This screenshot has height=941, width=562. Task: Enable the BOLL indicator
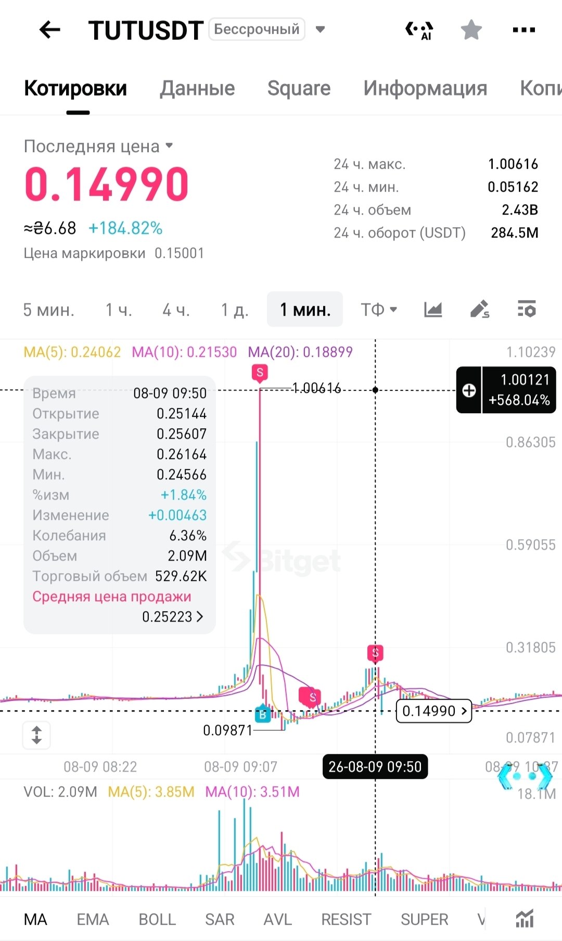[x=157, y=919]
